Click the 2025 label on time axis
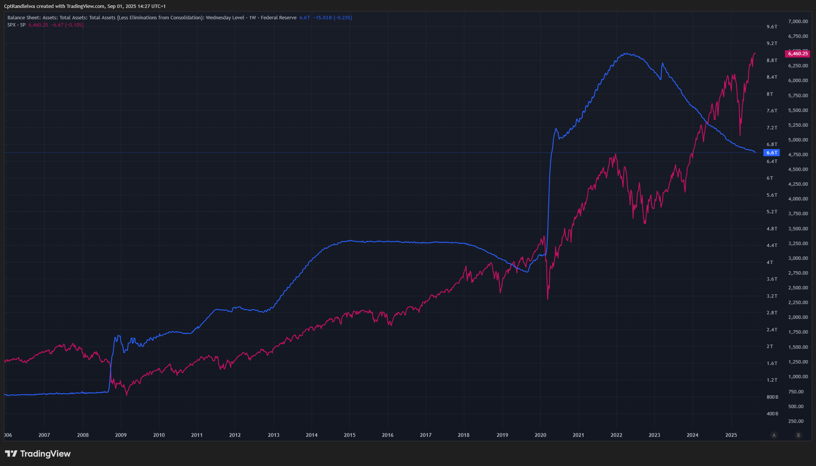This screenshot has width=816, height=466. [x=731, y=435]
